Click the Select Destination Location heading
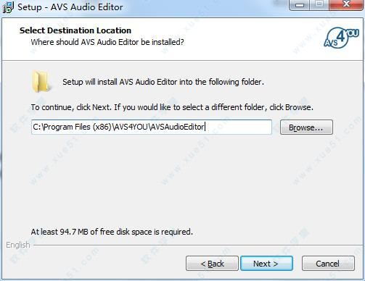The height and width of the screenshot is (281, 365). pyautogui.click(x=75, y=30)
